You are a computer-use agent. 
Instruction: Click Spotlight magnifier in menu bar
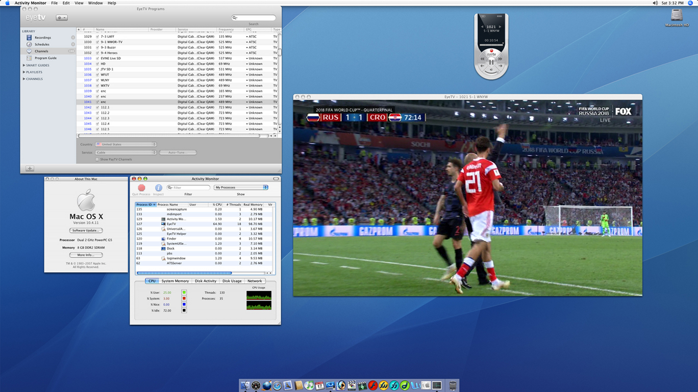point(691,3)
